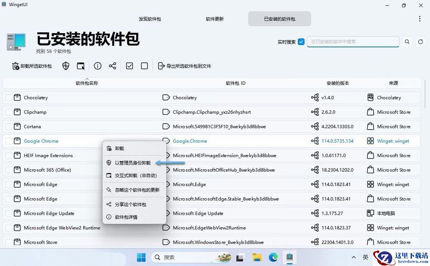Click interactive uninstall toolbar icon
The width and height of the screenshot is (430, 266).
81,66
